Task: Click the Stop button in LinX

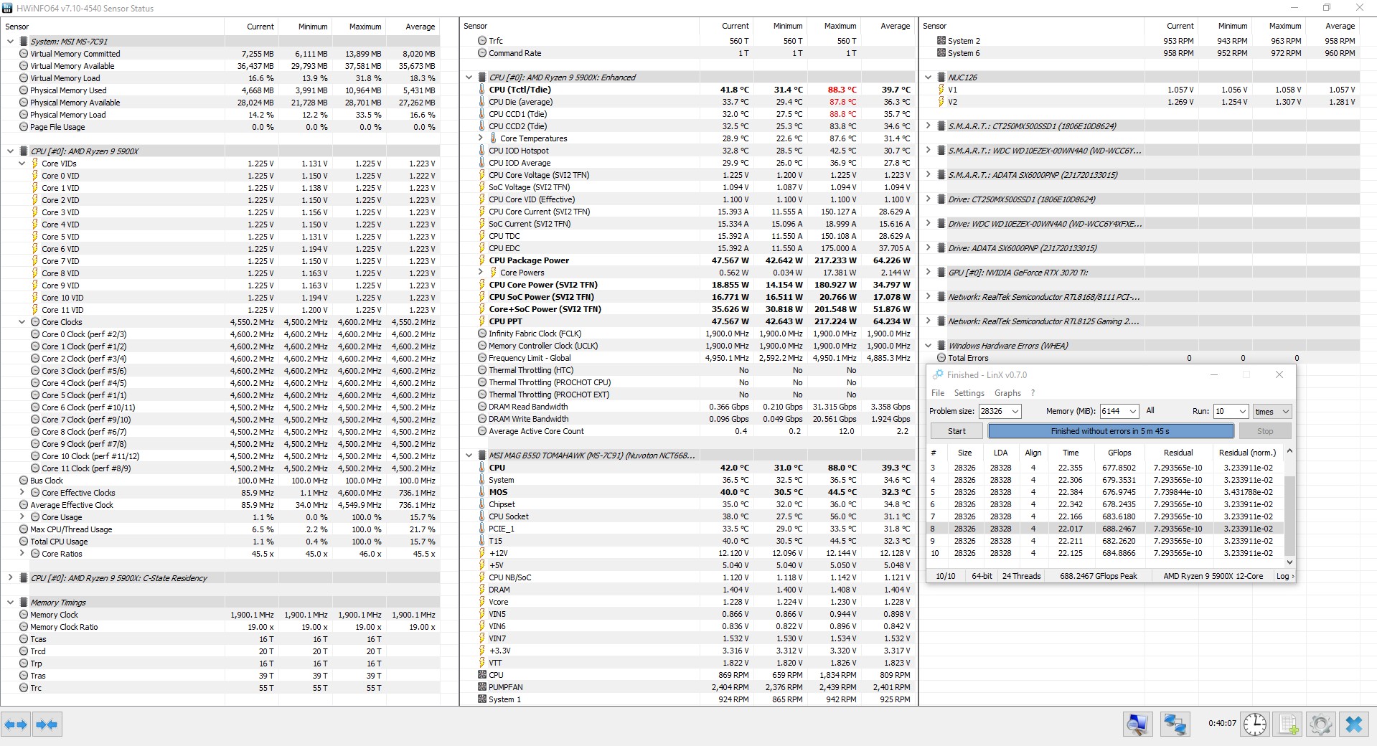Action: 1265,431
